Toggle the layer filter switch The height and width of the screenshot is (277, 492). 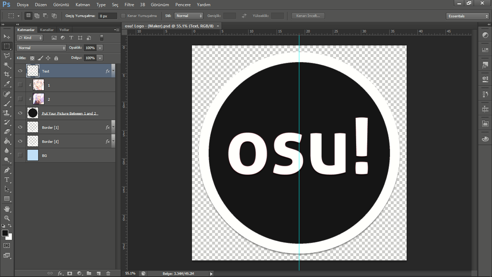click(x=102, y=38)
